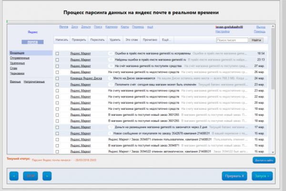The image size is (286, 191).
Task: Click the previous arrow playback button
Action: tap(14, 176)
